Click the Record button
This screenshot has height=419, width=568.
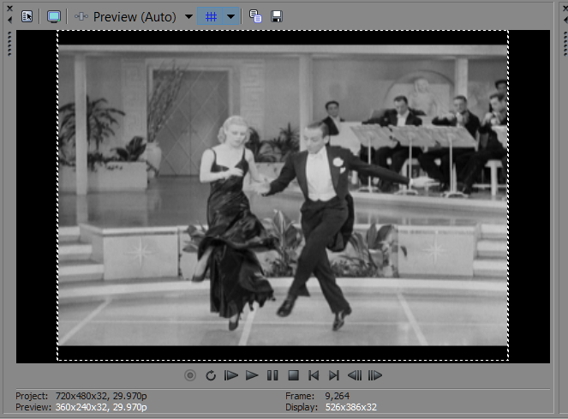coord(190,375)
